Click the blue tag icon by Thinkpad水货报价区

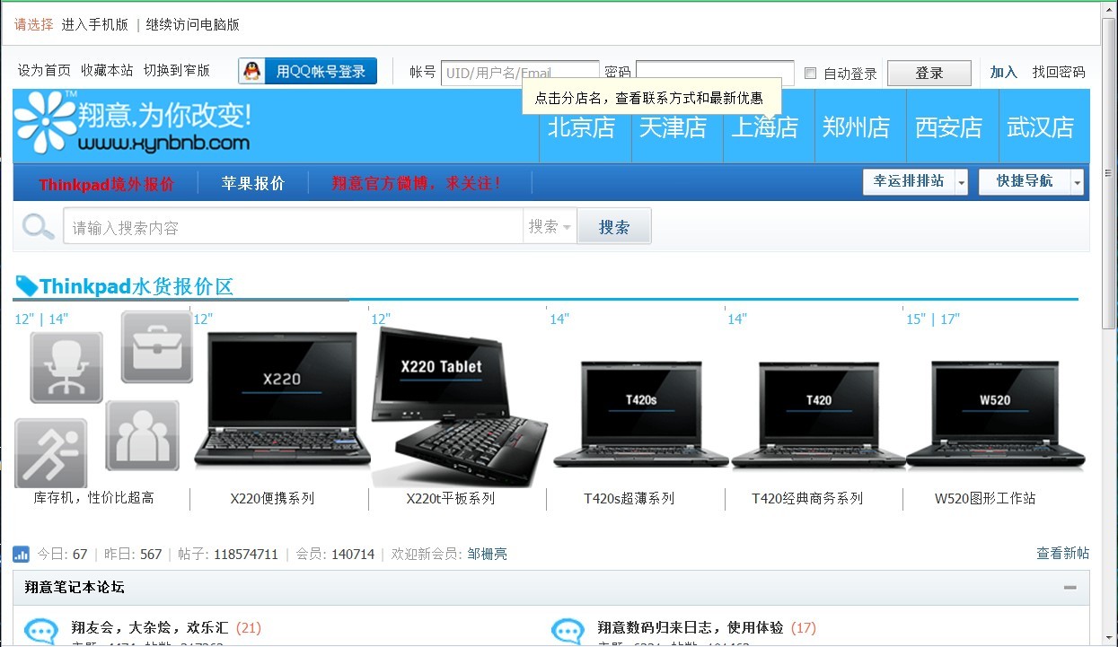pos(27,286)
